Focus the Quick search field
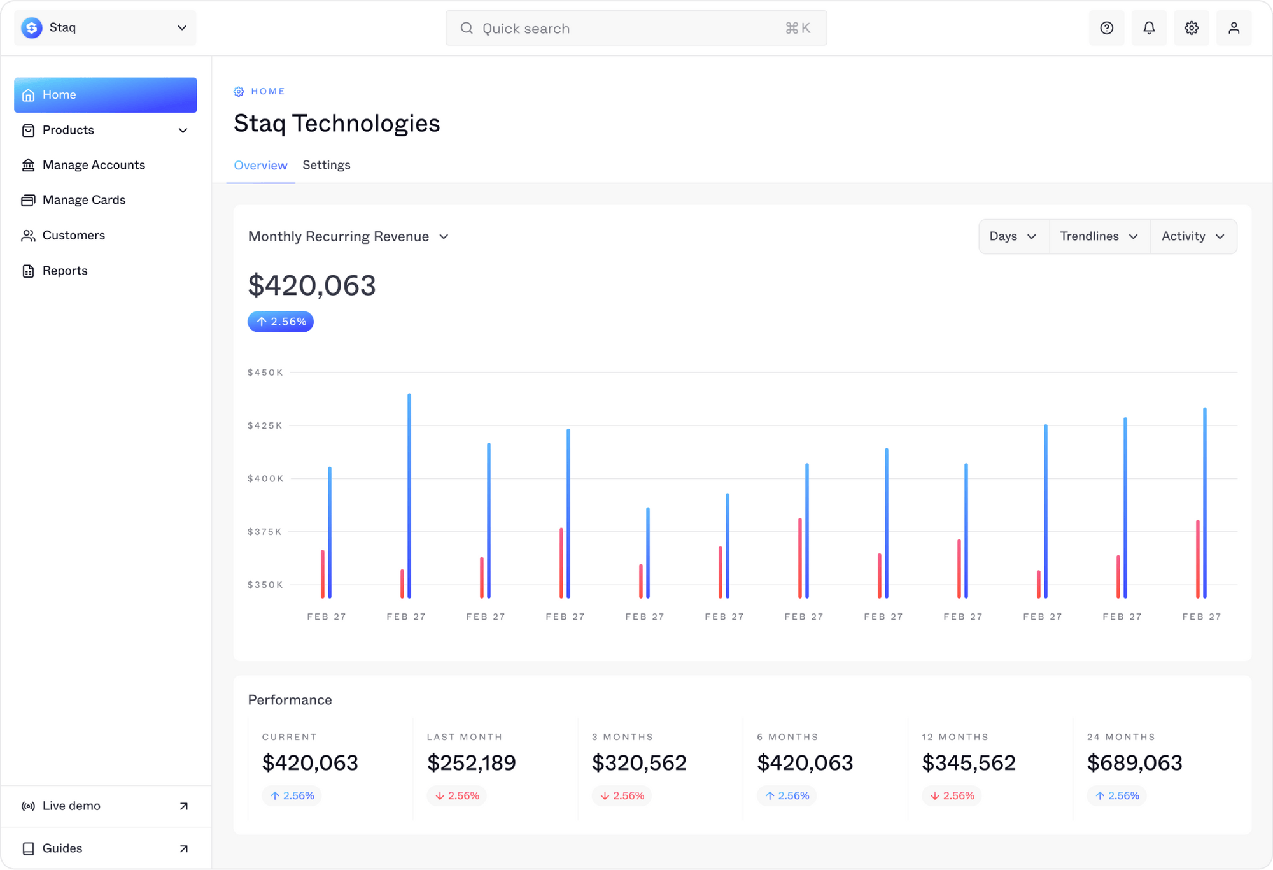The height and width of the screenshot is (870, 1273). (x=636, y=28)
